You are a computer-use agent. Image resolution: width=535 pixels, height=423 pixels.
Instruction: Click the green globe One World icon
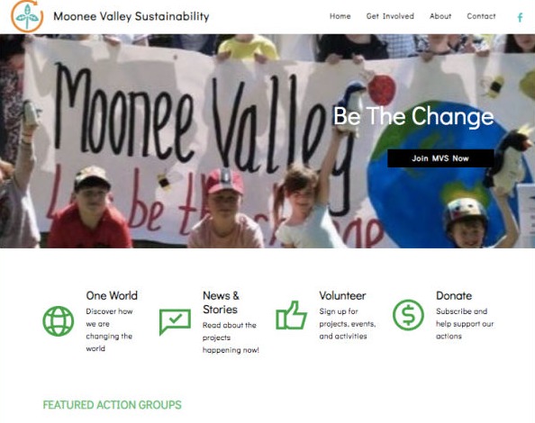59,321
